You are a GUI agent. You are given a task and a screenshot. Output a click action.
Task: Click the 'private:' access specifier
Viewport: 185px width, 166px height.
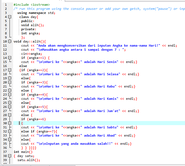[x=29, y=29]
